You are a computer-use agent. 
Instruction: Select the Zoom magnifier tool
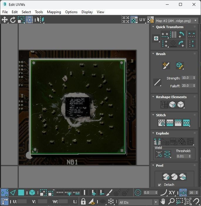coord(171,201)
